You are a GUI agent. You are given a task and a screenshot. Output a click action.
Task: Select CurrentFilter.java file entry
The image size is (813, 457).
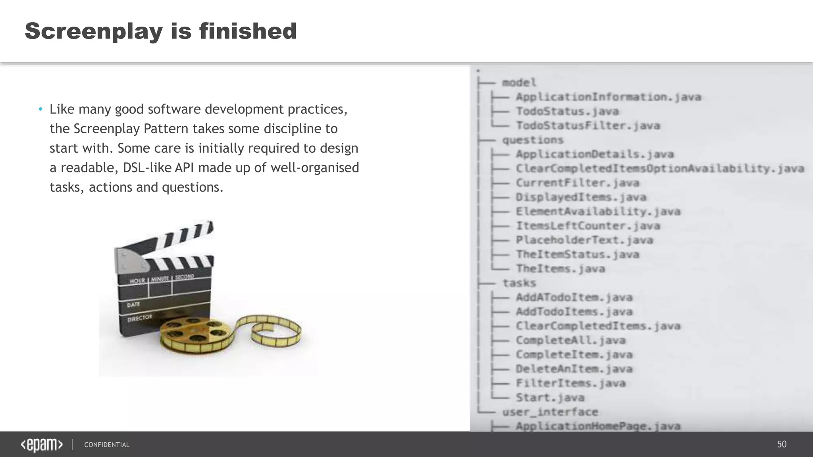577,183
